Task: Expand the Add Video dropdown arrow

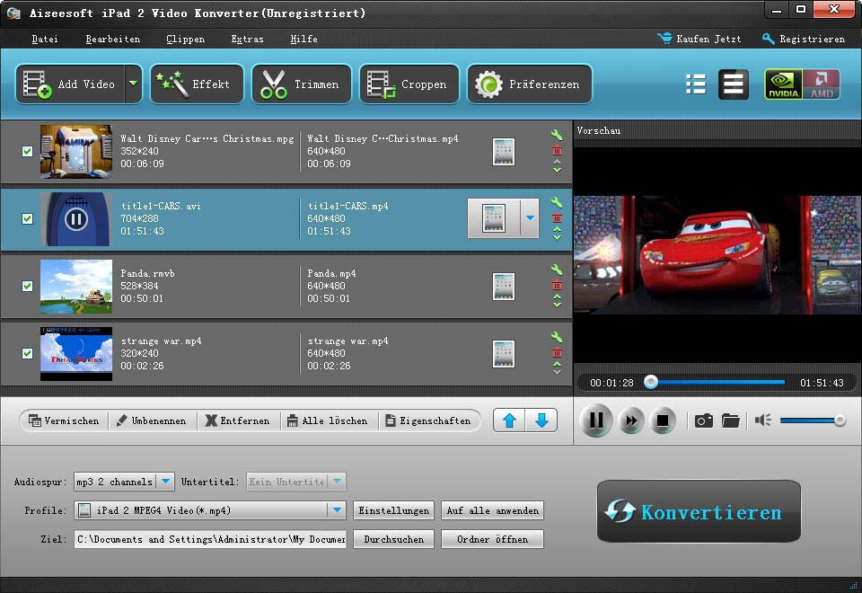Action: coord(133,84)
